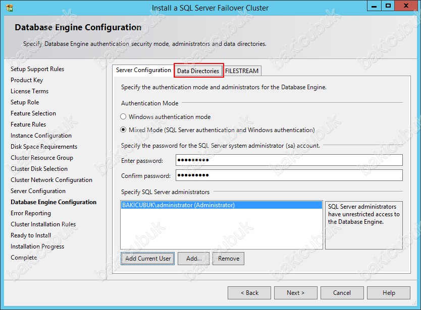The height and width of the screenshot is (310, 421).
Task: Click Setup Role step in sidebar
Action: click(x=25, y=102)
